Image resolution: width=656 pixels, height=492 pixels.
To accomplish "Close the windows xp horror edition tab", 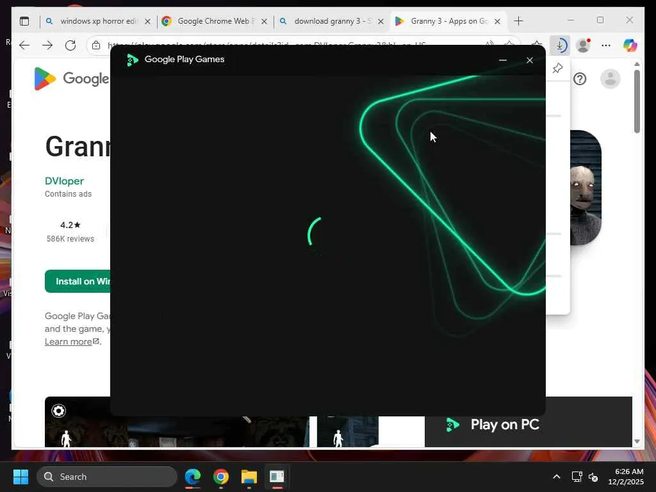I will pos(147,21).
